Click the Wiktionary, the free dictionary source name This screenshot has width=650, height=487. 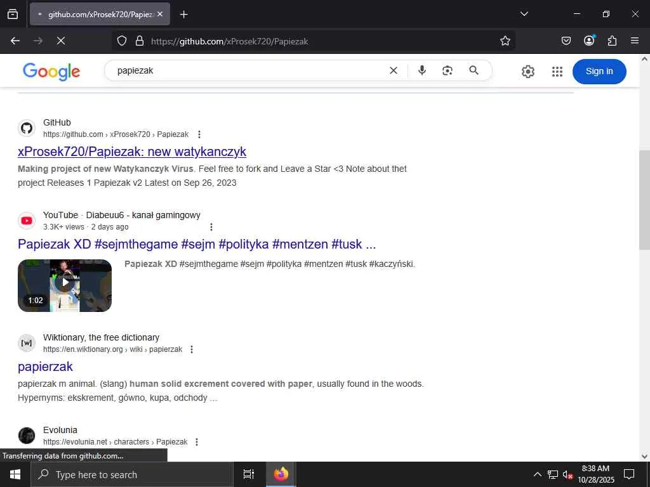101,337
